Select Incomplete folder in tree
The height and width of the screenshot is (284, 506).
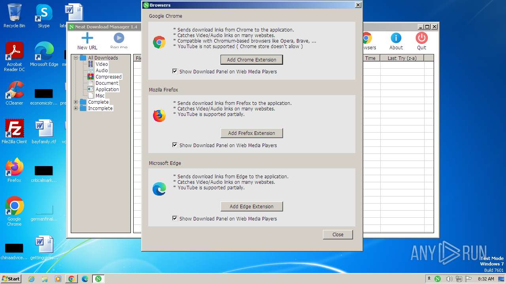[x=100, y=108]
